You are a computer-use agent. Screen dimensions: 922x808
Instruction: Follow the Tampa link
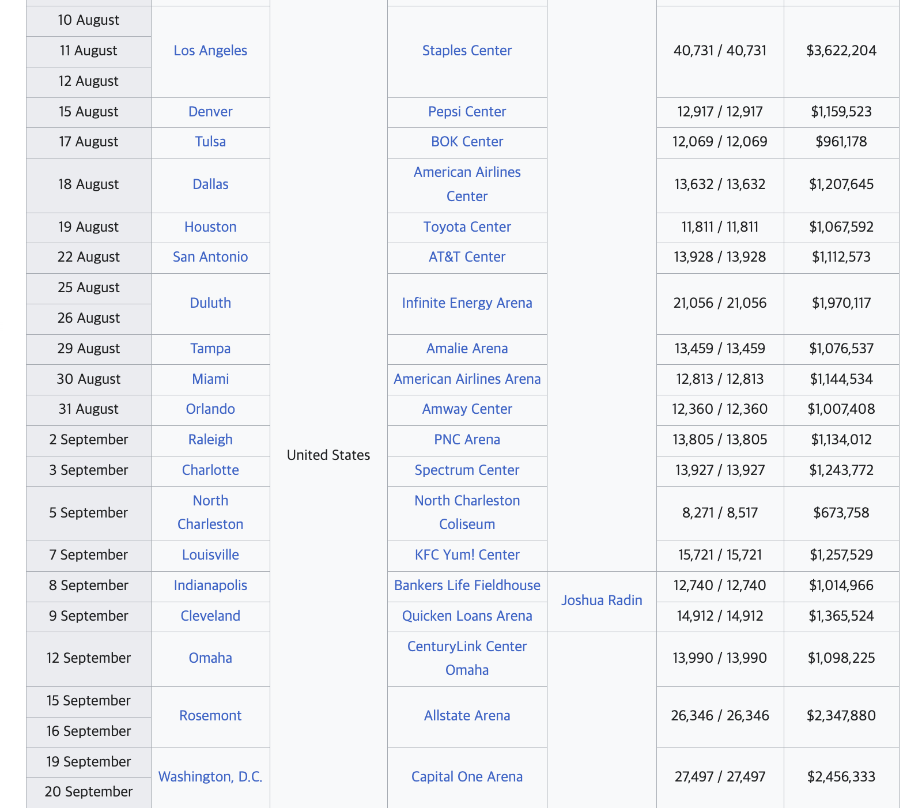pos(210,349)
